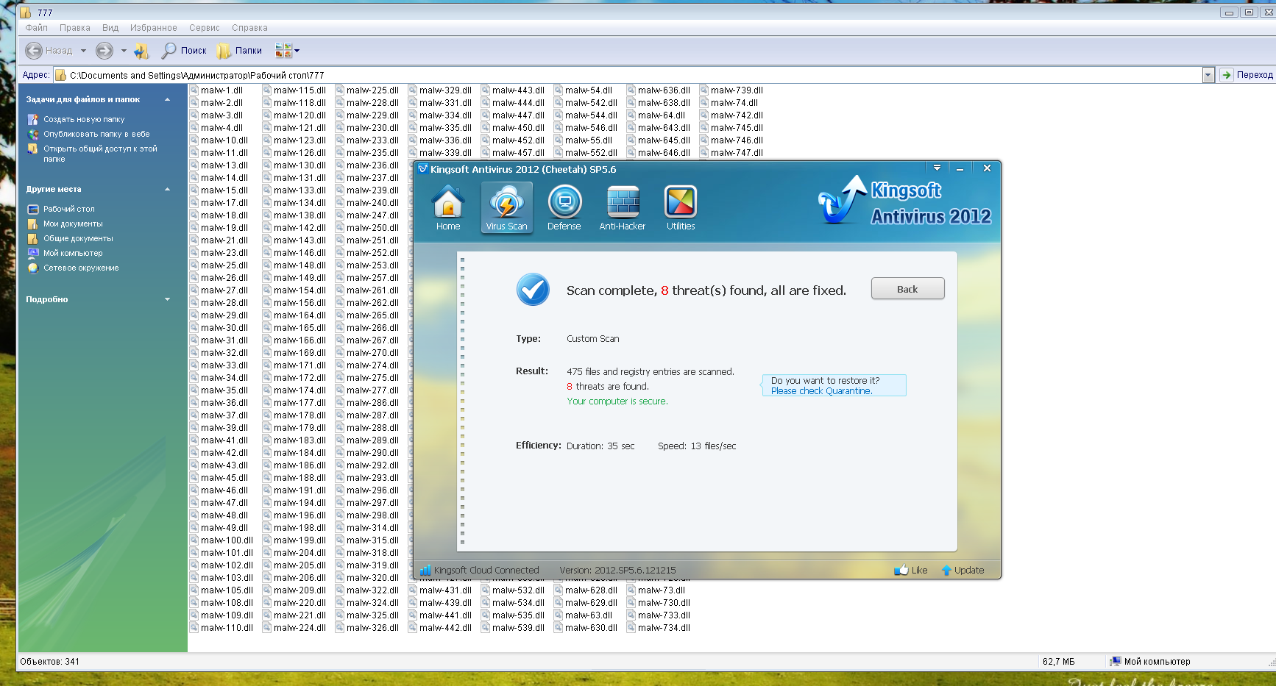Viewport: 1276px width, 686px height.
Task: Toggle the Folders (Папки) toolbar button
Action: pyautogui.click(x=239, y=51)
